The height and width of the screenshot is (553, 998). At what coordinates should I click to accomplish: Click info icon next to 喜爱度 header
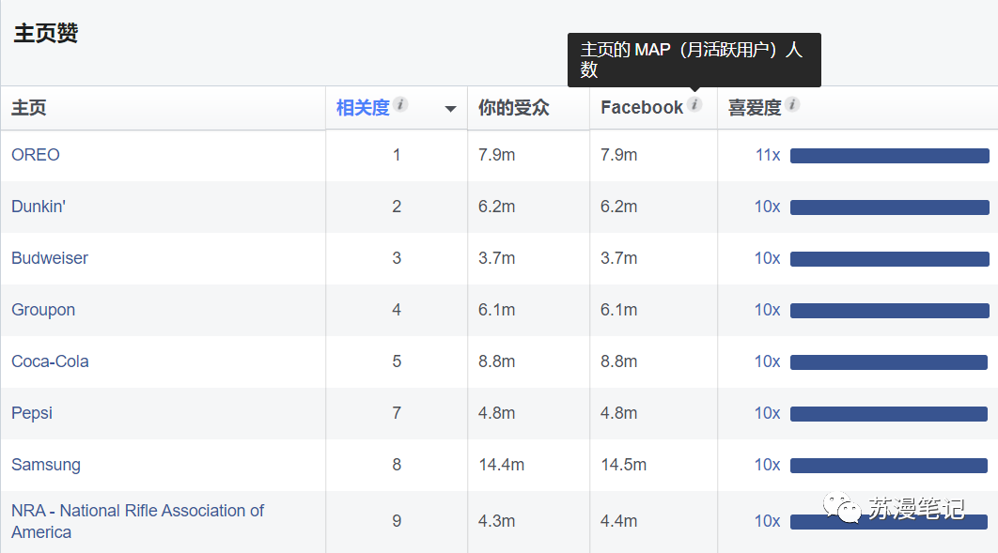[792, 104]
